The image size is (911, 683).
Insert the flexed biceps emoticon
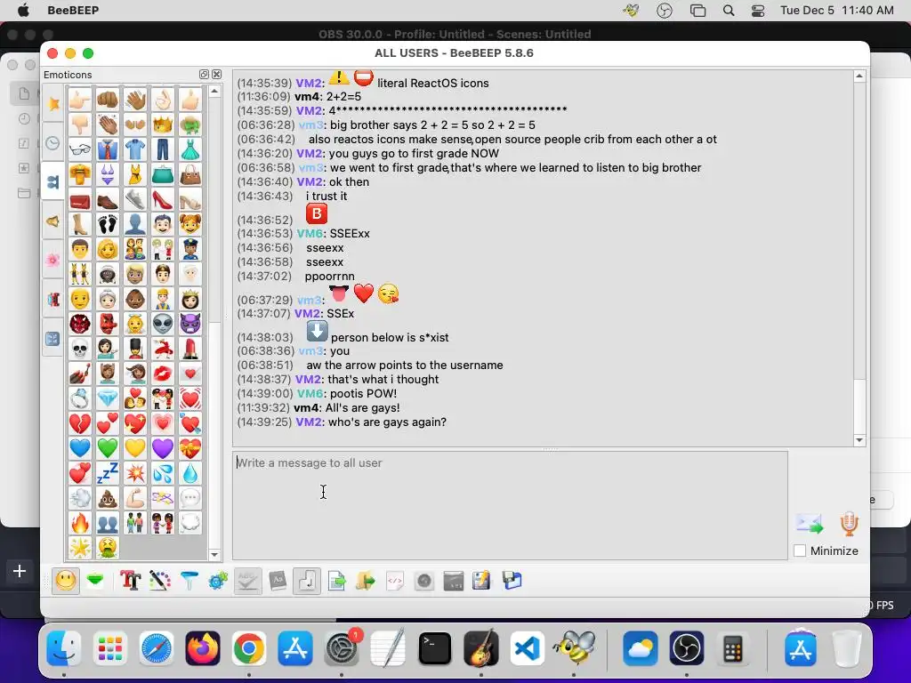[x=135, y=498]
